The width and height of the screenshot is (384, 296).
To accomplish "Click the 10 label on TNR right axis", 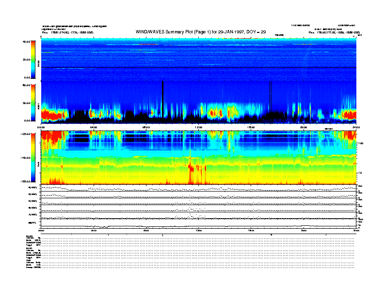I will 360,173.
